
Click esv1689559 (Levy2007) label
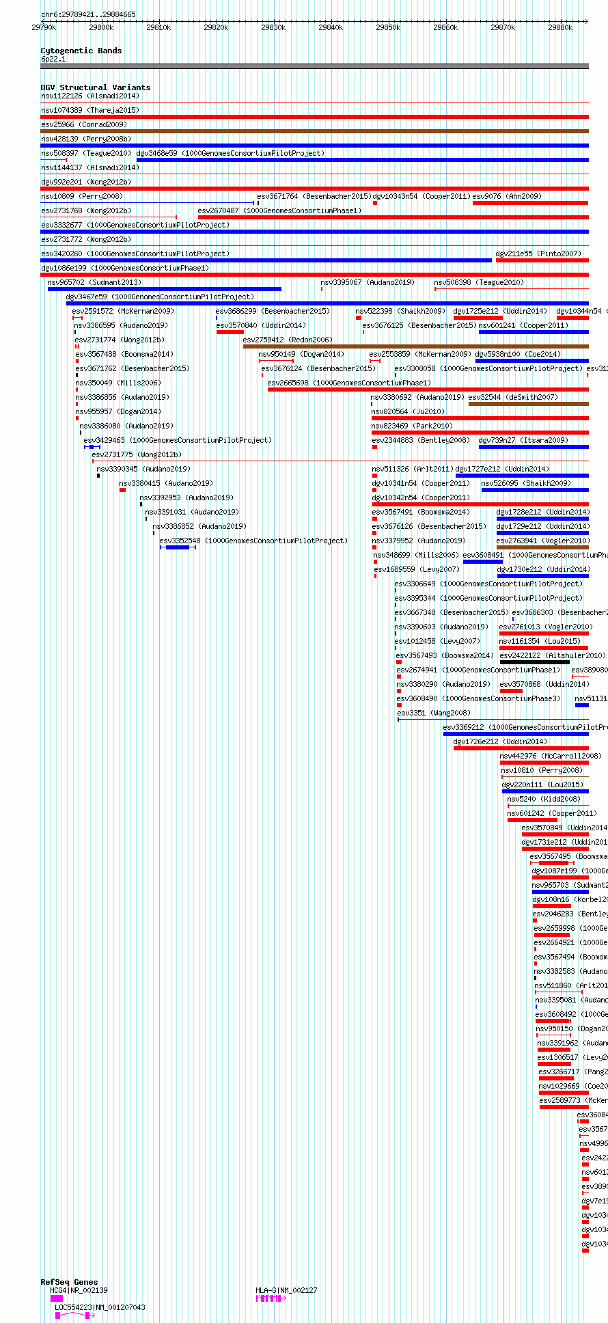coord(417,569)
